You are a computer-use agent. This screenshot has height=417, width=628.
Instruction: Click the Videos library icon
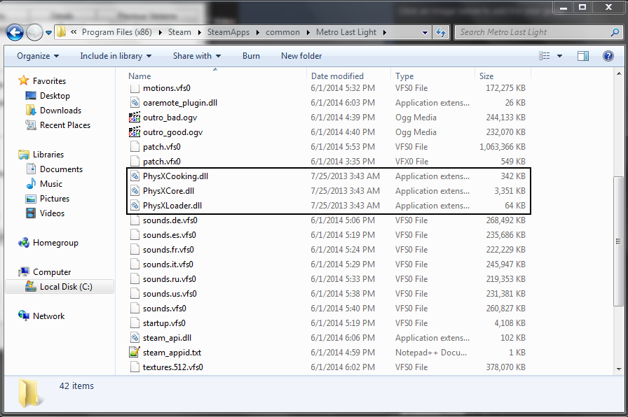(x=31, y=213)
